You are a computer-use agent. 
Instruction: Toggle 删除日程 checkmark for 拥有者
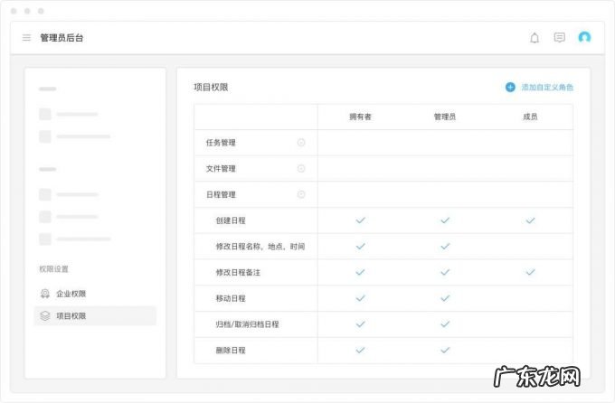pos(360,350)
